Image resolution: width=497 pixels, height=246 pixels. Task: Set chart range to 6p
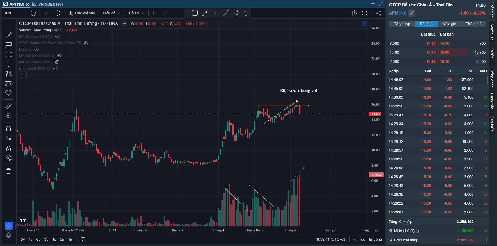coord(38,239)
